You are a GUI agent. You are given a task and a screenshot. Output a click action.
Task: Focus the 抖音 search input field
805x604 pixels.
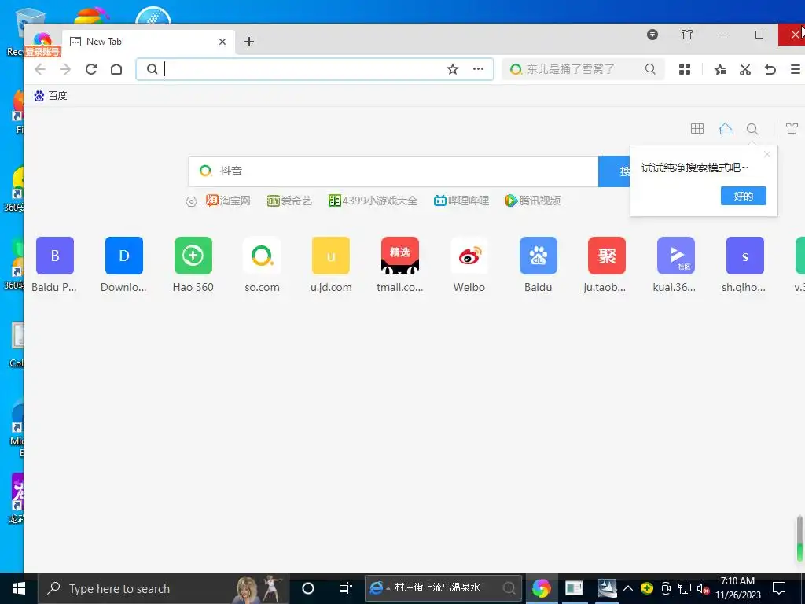pos(394,171)
